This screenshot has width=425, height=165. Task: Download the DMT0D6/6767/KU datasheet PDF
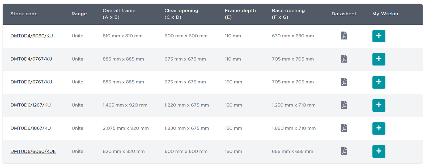coord(344,82)
